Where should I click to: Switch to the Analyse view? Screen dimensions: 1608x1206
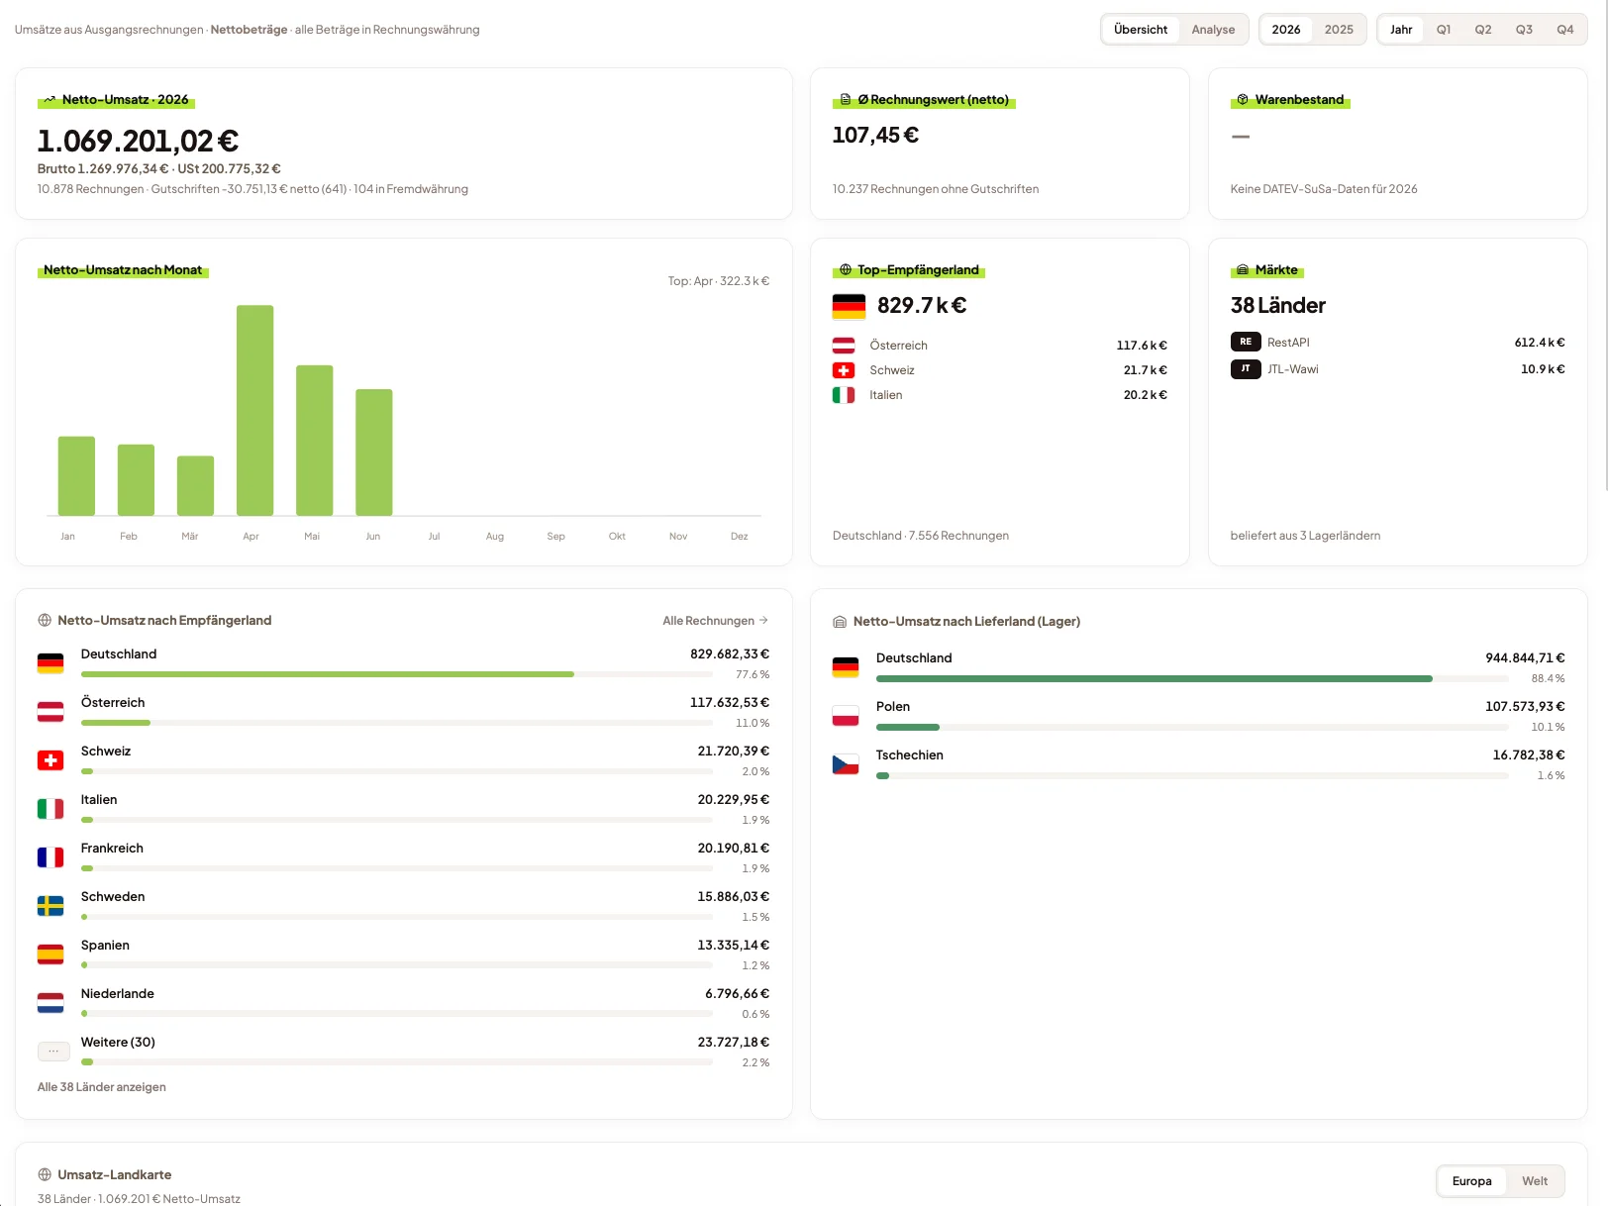(x=1213, y=30)
